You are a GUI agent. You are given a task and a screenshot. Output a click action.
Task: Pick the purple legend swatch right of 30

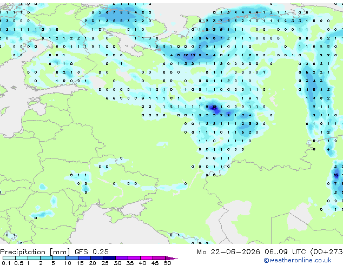coord(122,258)
